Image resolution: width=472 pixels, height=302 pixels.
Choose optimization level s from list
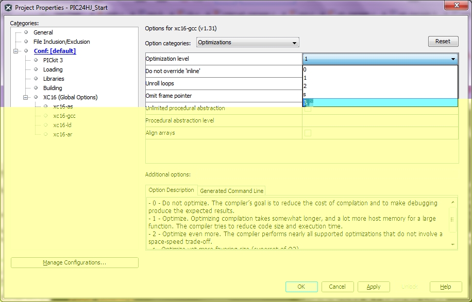coord(380,94)
